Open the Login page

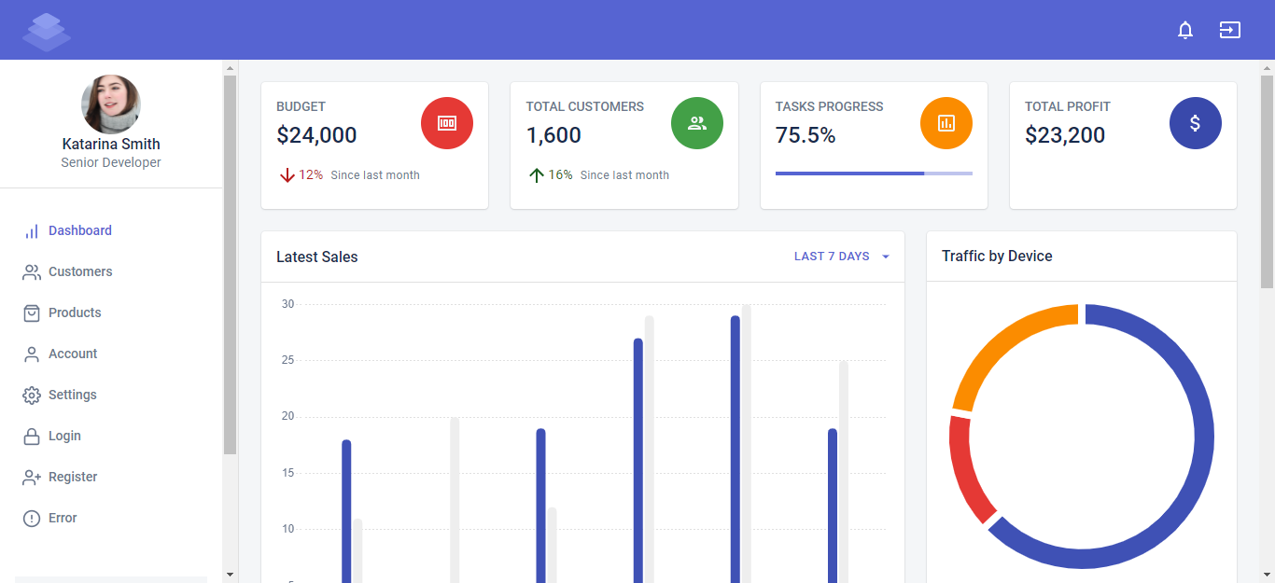pos(63,436)
